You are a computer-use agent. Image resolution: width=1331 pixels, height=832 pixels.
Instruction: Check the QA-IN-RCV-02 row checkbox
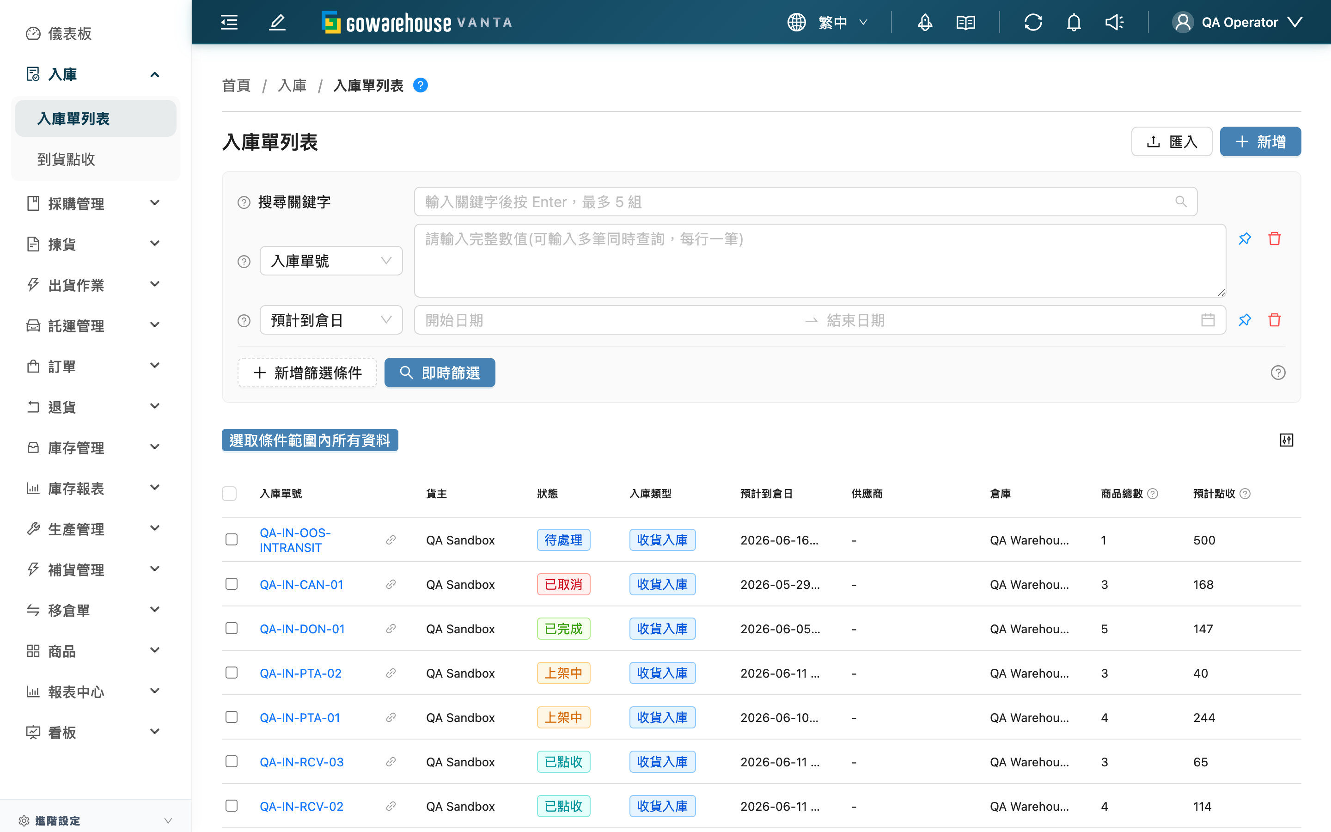point(231,806)
